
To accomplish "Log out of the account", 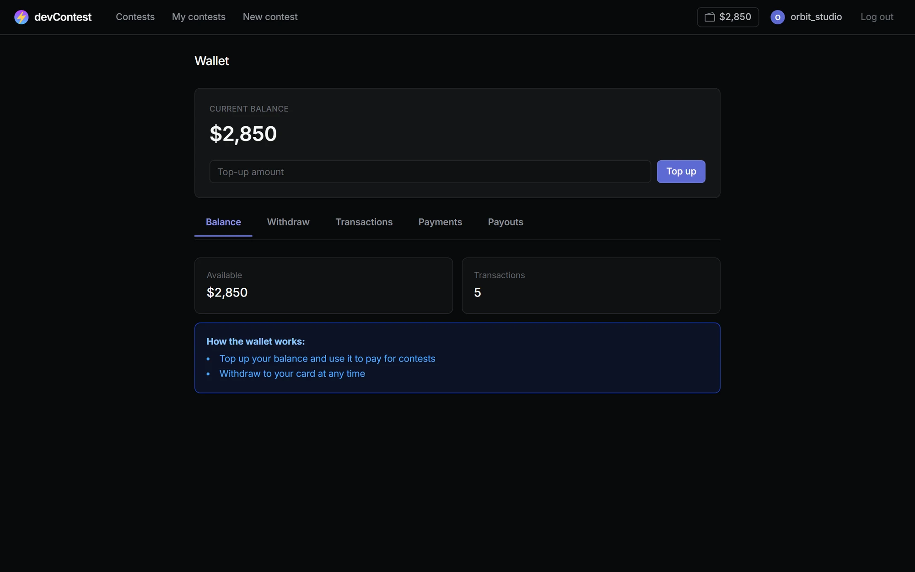I will [x=877, y=17].
